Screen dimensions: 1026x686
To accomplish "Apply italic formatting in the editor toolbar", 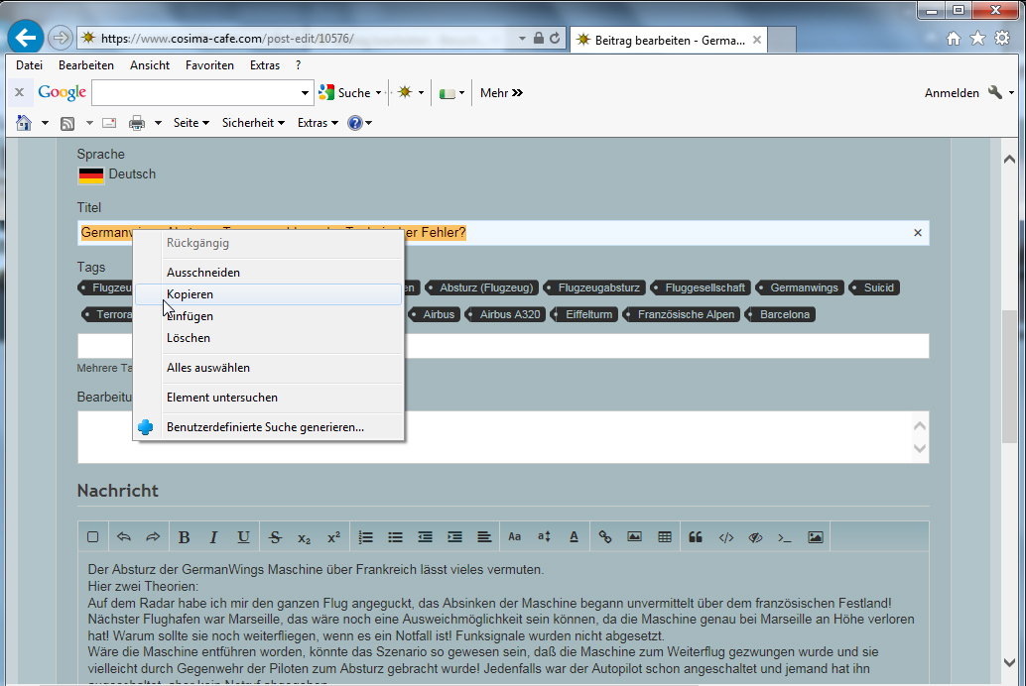I will coord(213,537).
